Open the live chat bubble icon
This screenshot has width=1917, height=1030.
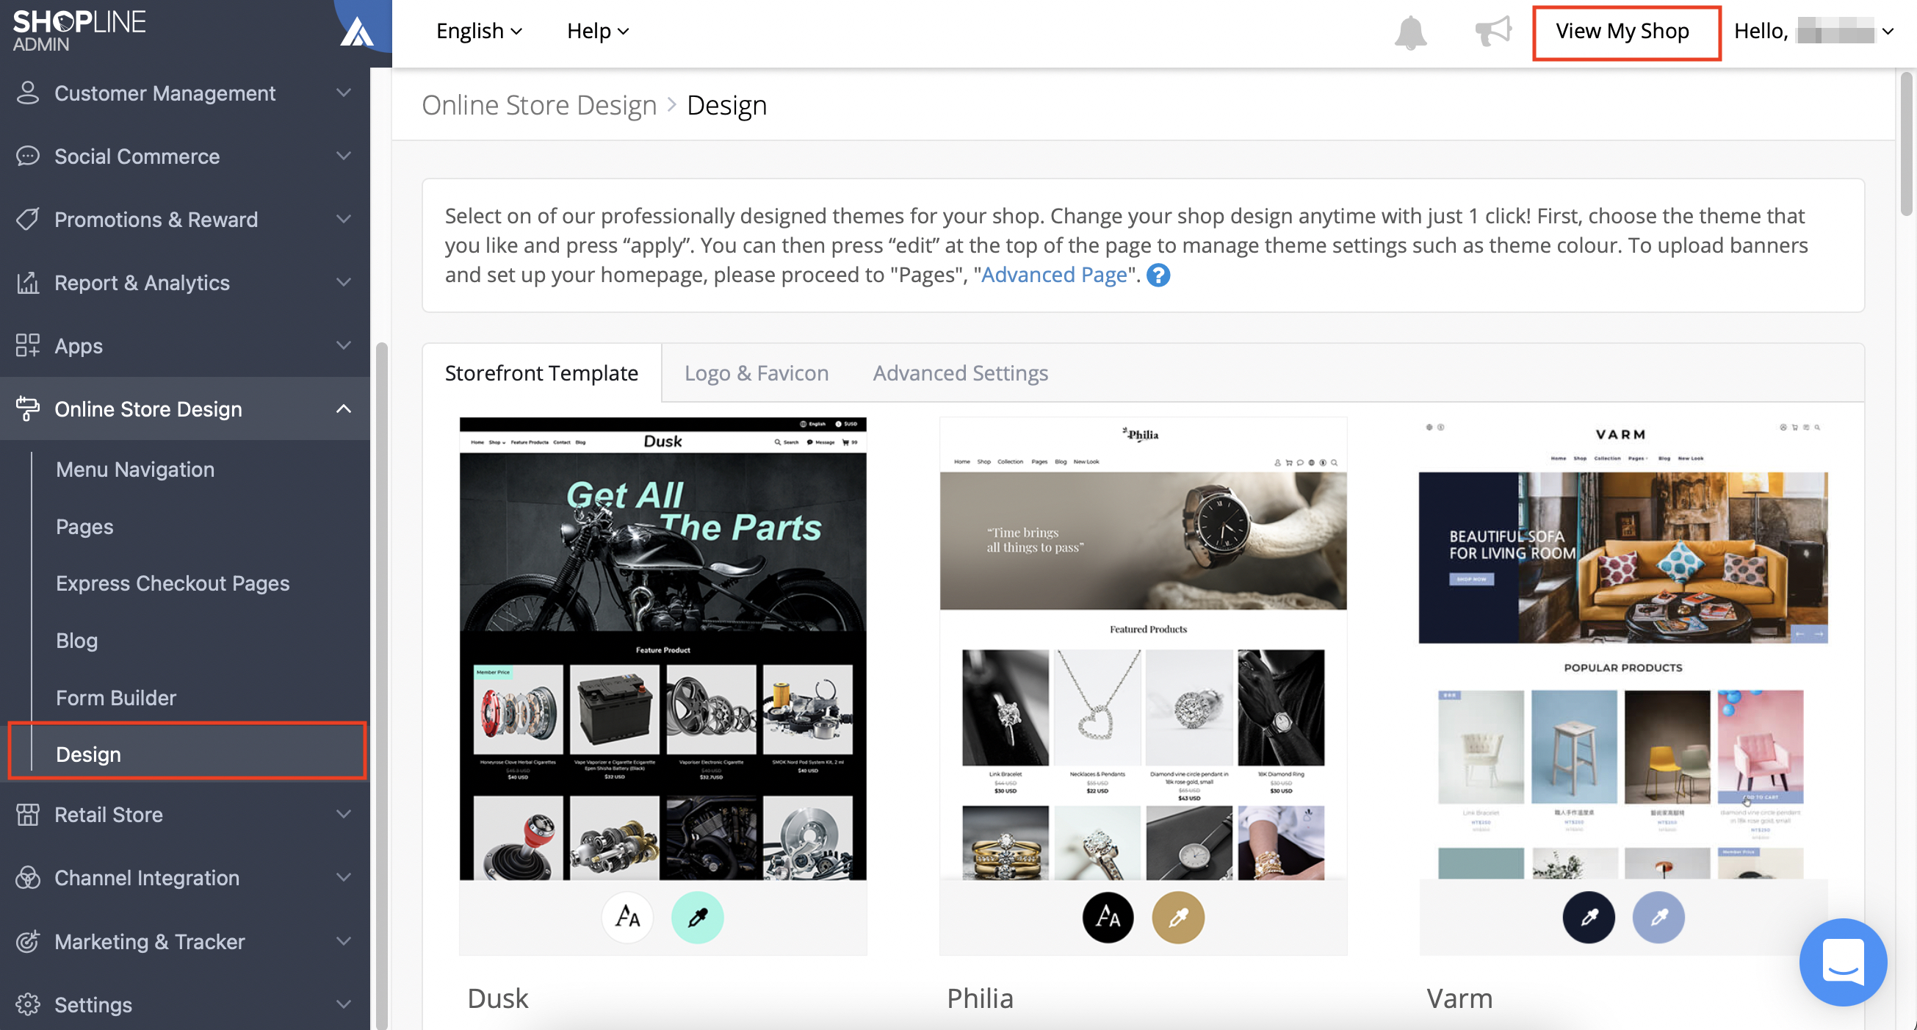click(x=1843, y=962)
